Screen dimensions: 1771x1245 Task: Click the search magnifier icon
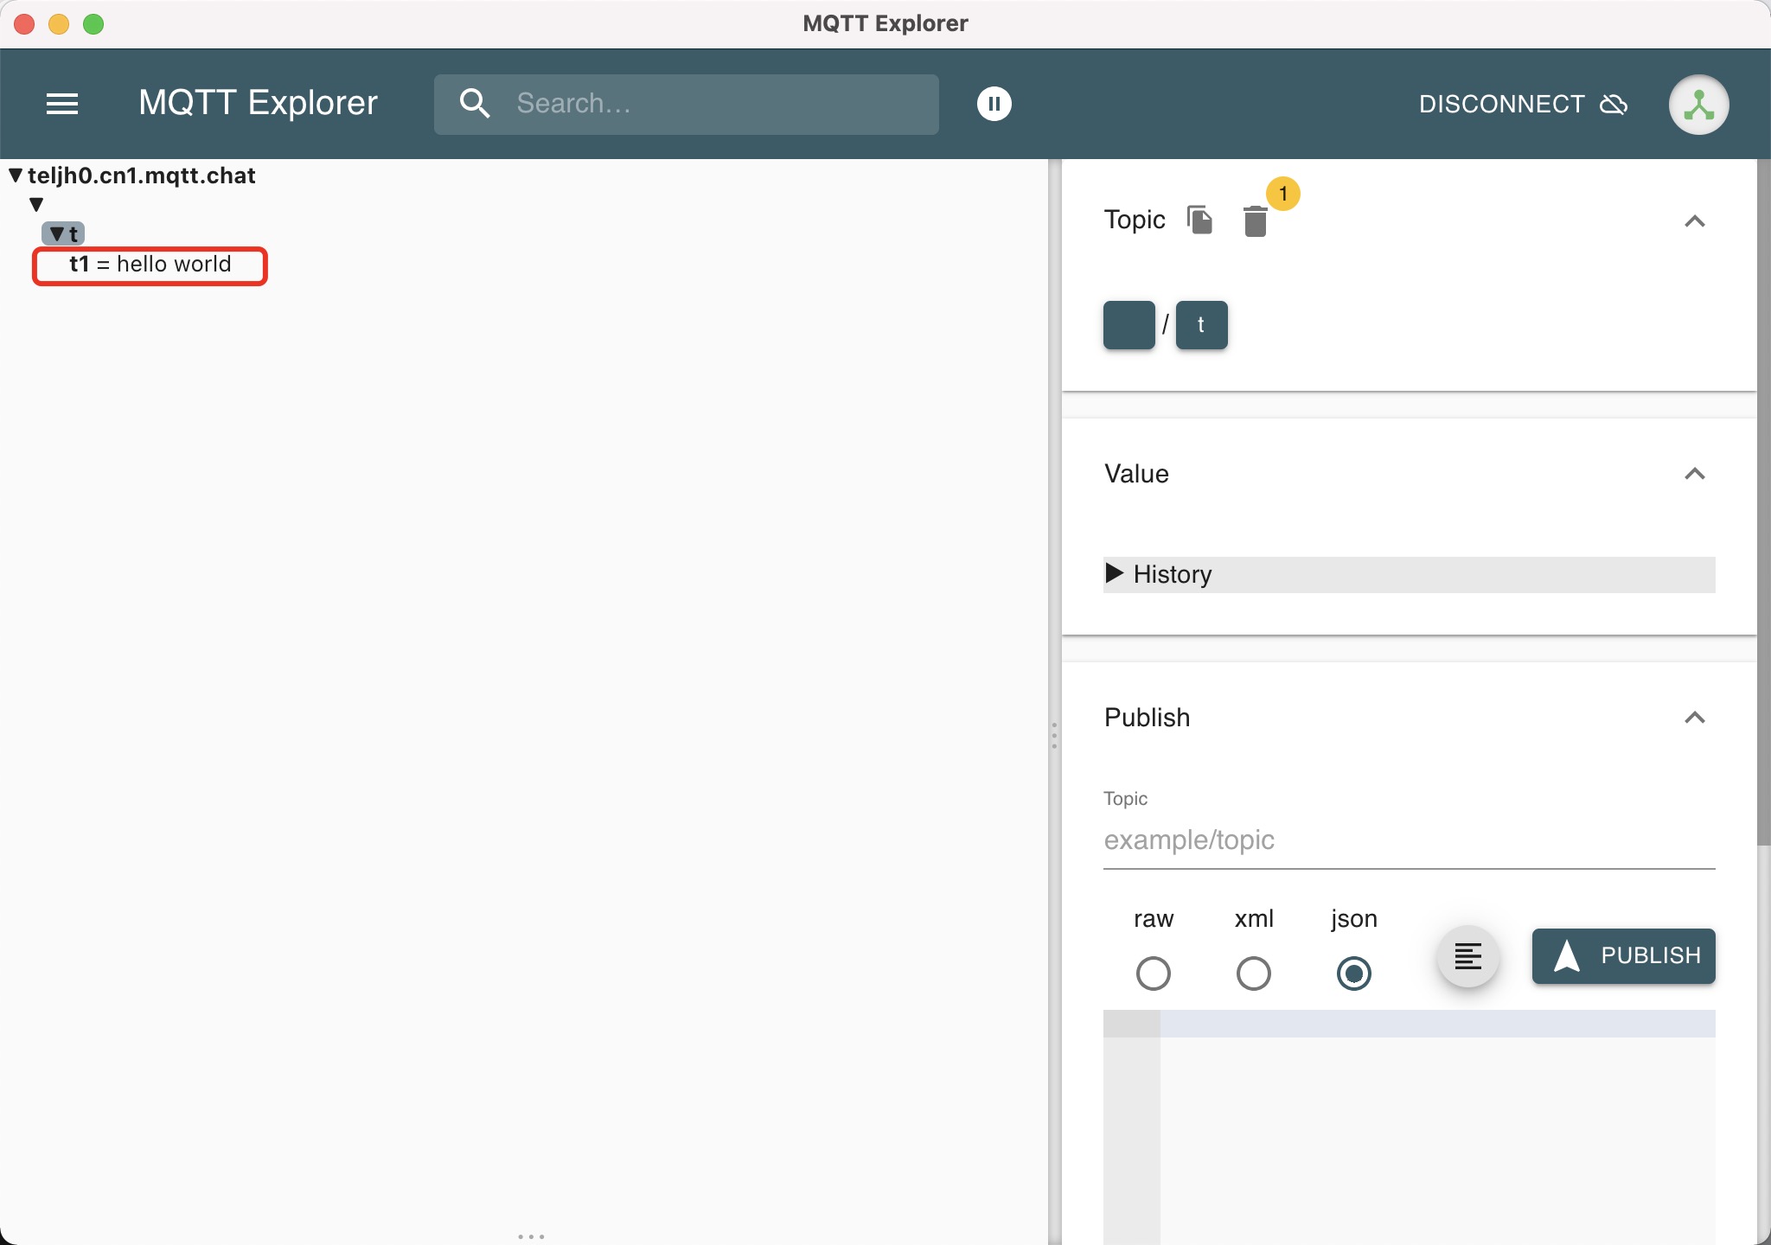click(x=475, y=104)
